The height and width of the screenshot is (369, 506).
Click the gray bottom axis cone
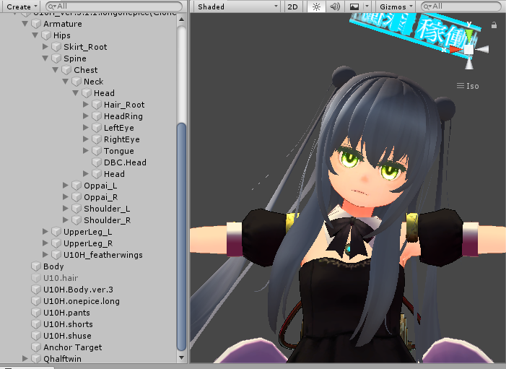[469, 63]
